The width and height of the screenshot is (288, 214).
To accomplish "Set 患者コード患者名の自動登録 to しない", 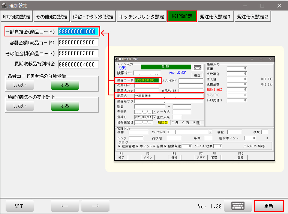I will coord(20,85).
